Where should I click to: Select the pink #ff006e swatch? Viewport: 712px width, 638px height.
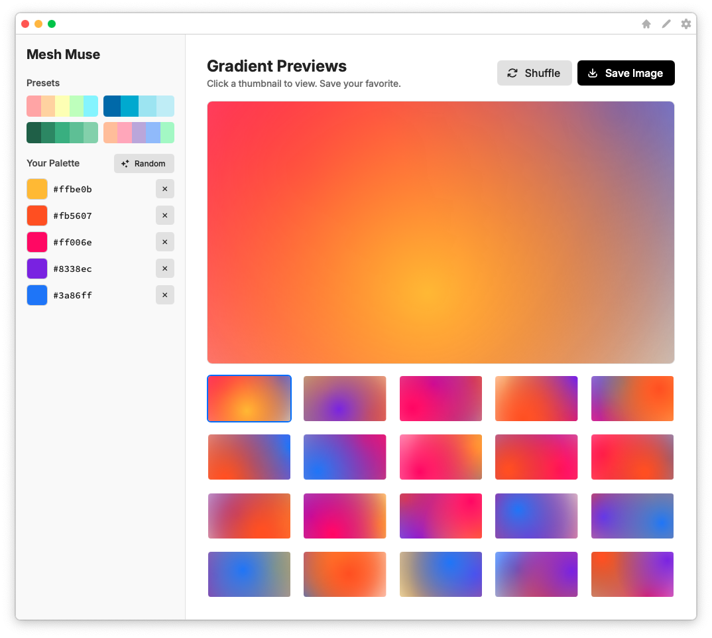click(x=37, y=241)
